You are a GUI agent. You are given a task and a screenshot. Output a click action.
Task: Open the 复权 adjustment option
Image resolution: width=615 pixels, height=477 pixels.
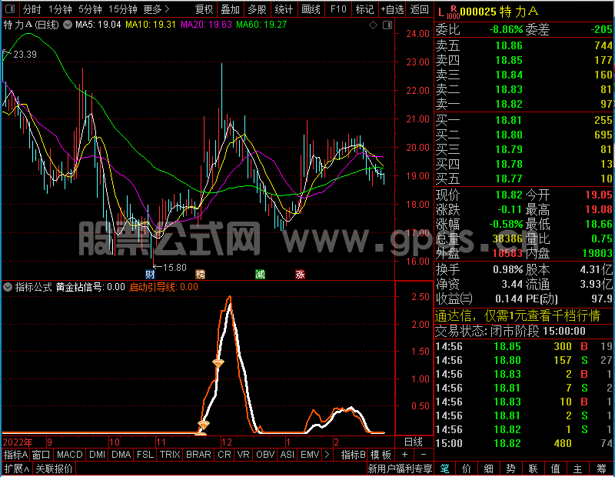click(204, 9)
